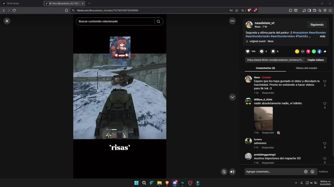Bookmark this page in the address bar

[66, 10]
